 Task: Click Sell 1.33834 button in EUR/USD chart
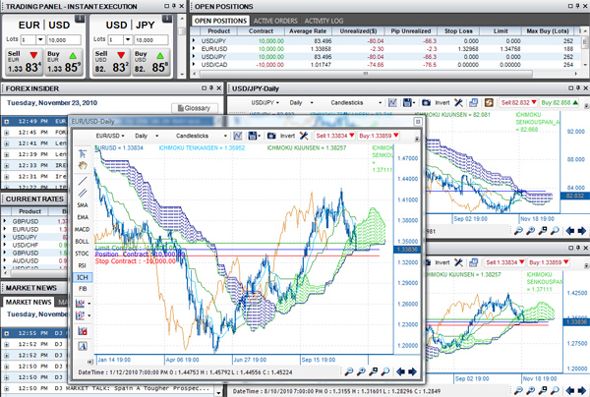pyautogui.click(x=335, y=136)
